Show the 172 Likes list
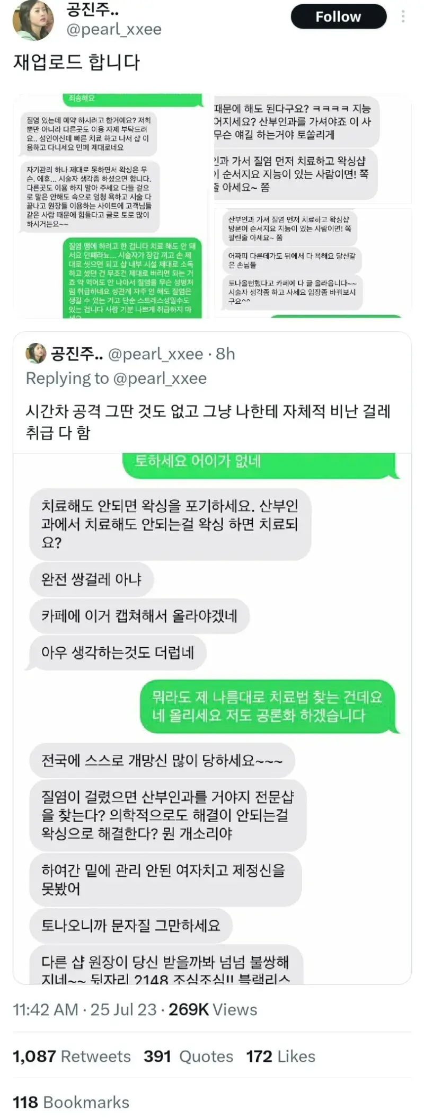The height and width of the screenshot is (1118, 424). click(281, 1057)
